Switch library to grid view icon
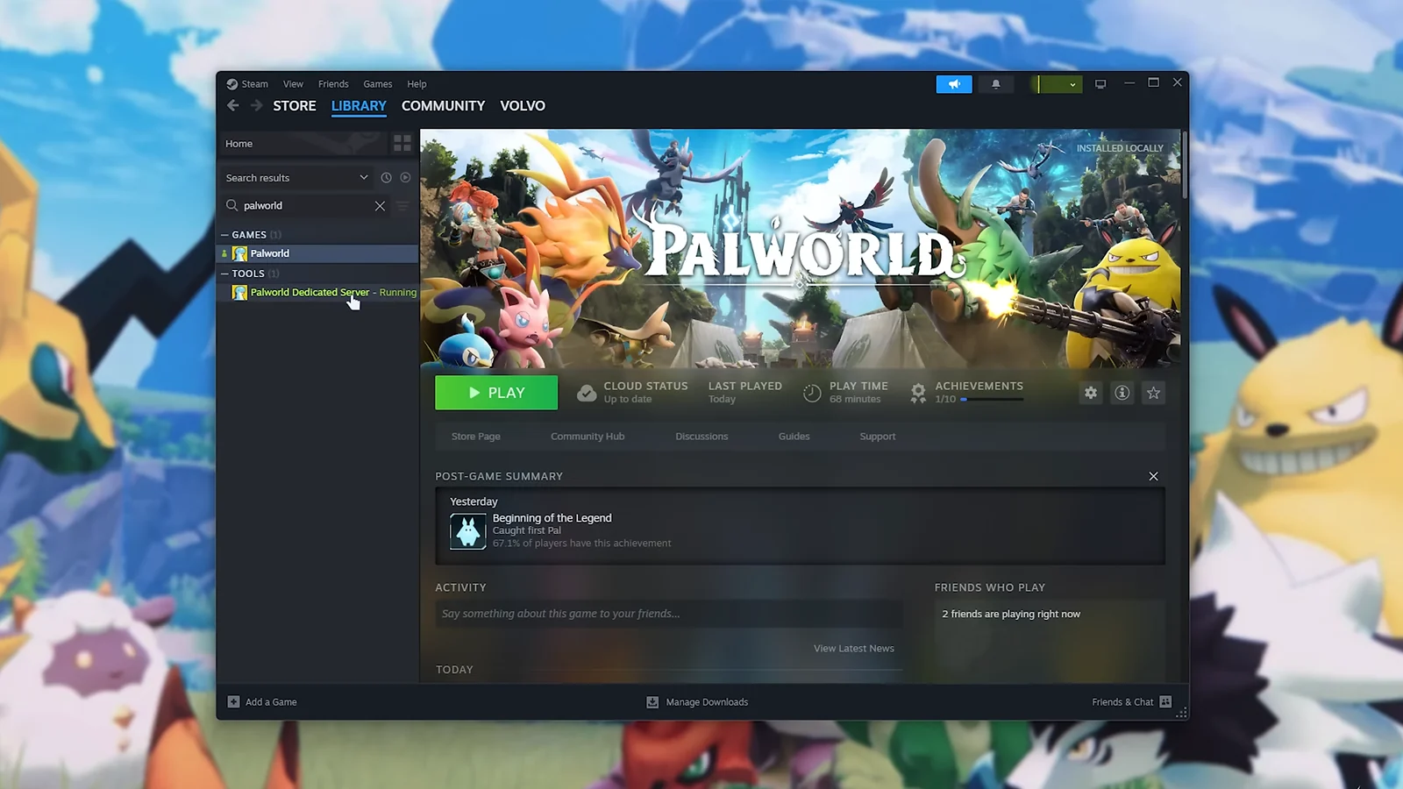 pos(402,143)
